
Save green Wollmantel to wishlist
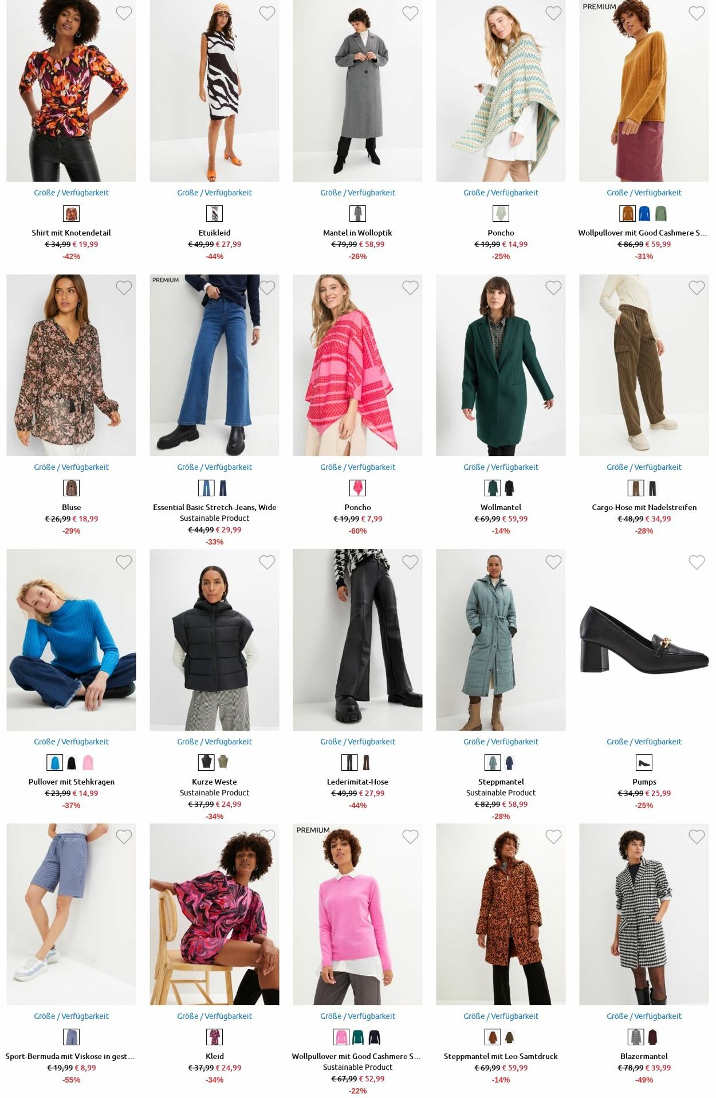(x=553, y=288)
